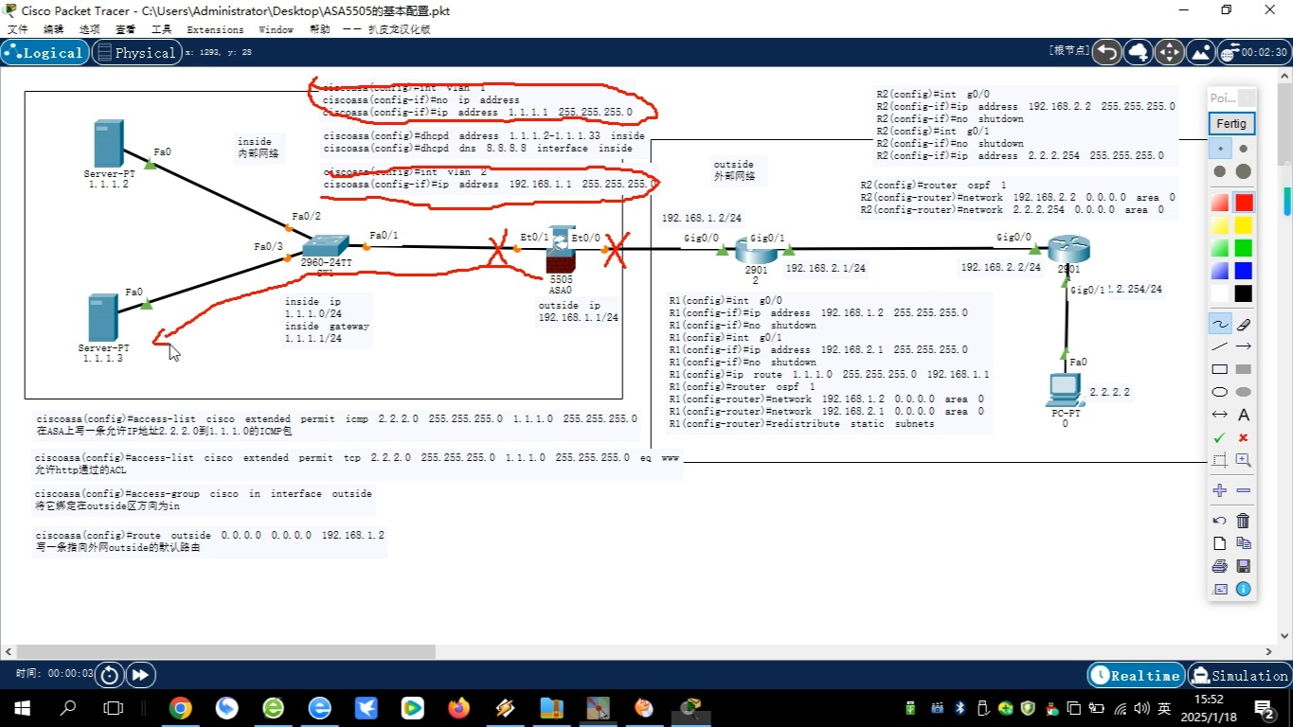Select the freehand pen drawing tool
This screenshot has height=727, width=1293.
(x=1220, y=324)
